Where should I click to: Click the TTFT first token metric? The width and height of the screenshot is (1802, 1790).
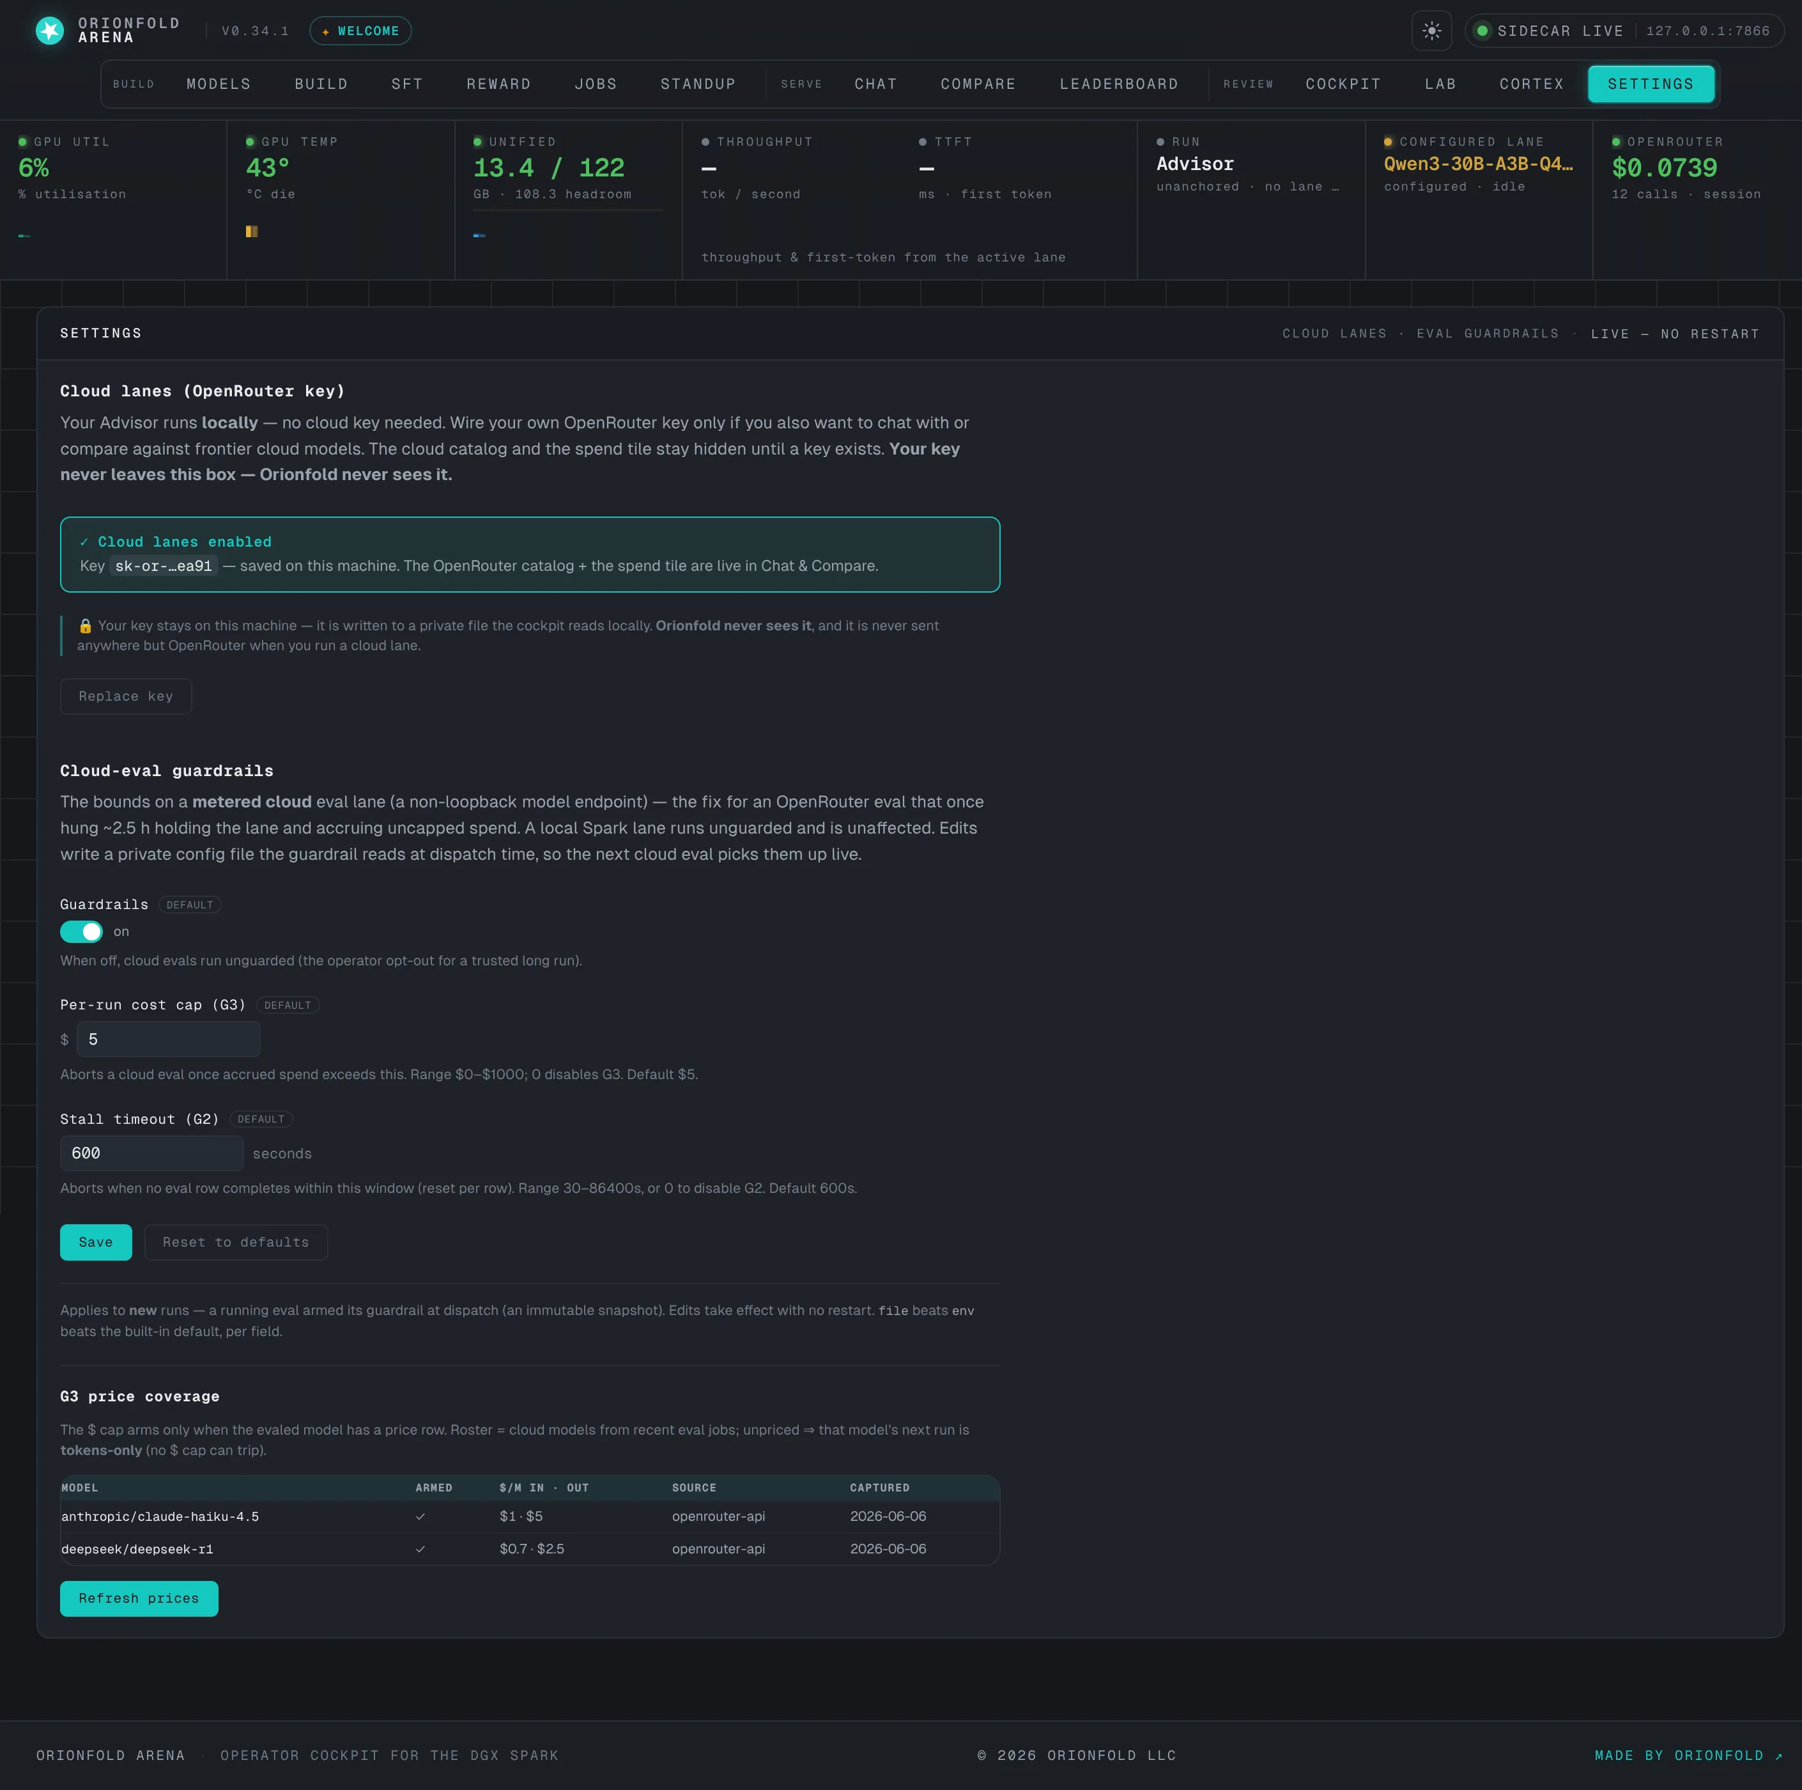[x=985, y=168]
